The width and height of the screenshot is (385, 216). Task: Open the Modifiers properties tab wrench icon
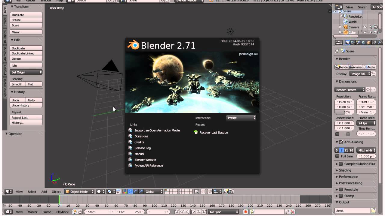(x=379, y=43)
